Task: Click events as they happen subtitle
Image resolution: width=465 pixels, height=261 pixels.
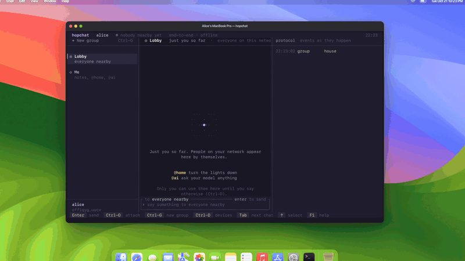Action: pyautogui.click(x=325, y=41)
